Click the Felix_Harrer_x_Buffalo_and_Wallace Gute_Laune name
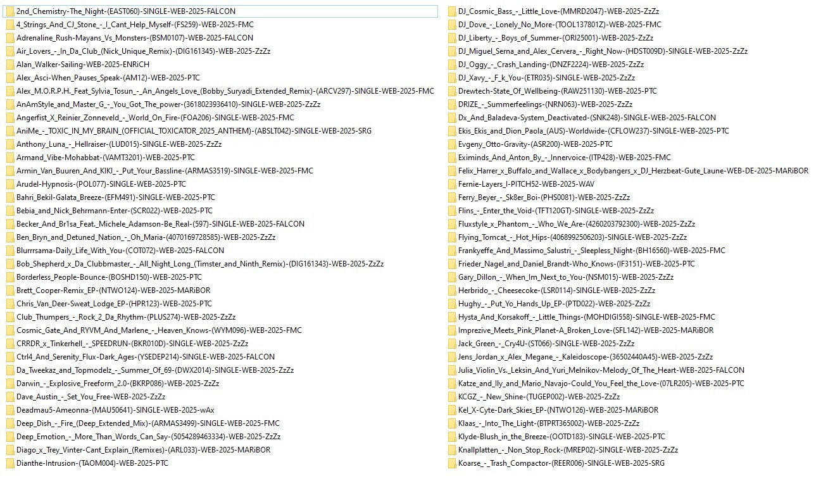 coord(633,171)
